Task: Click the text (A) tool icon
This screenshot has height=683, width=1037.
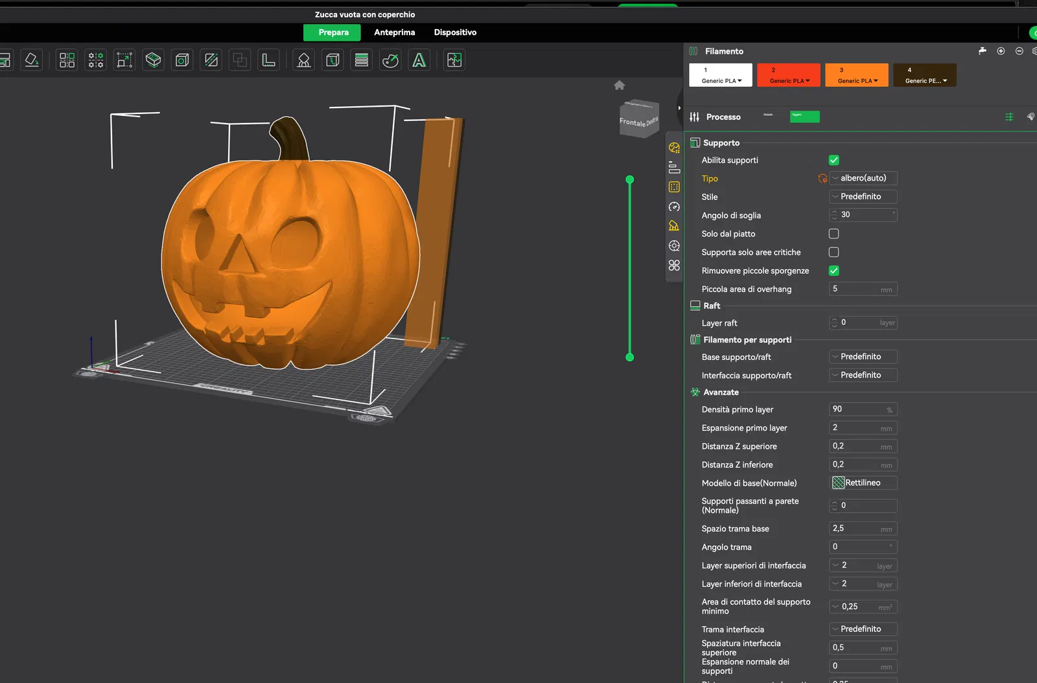Action: tap(419, 60)
